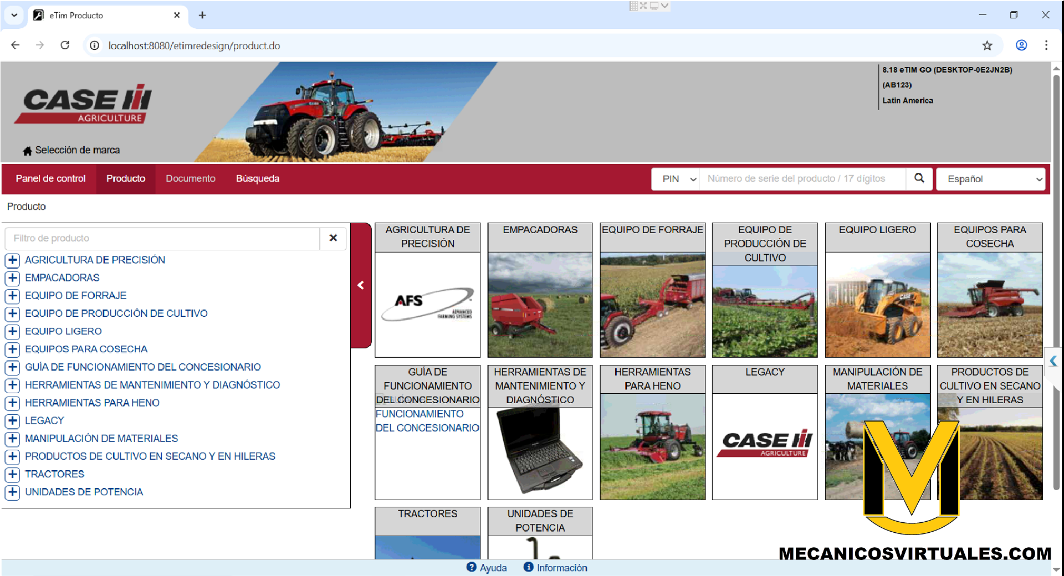Image resolution: width=1064 pixels, height=576 pixels.
Task: Open the browser profile icon
Action: (1021, 45)
